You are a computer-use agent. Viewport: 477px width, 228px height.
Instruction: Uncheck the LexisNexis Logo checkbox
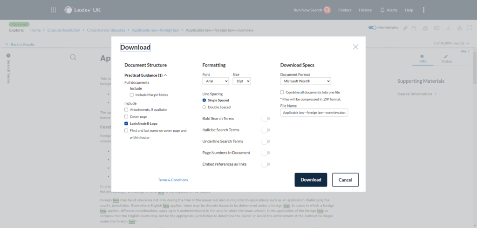[x=126, y=124]
